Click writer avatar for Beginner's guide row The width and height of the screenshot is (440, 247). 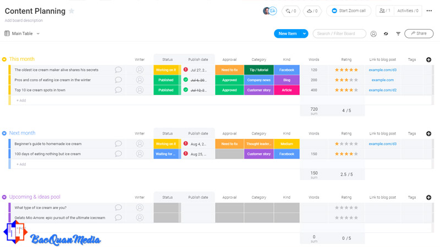click(x=140, y=144)
